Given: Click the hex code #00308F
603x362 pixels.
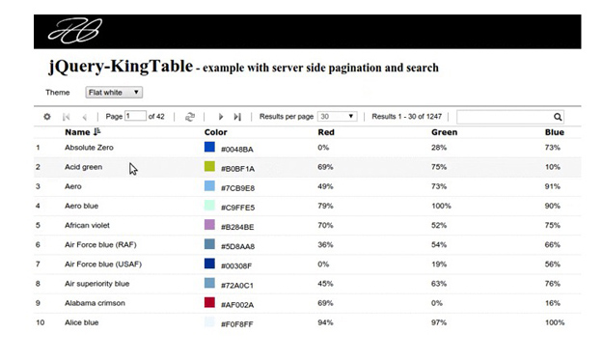Looking at the screenshot, I should coord(236,265).
